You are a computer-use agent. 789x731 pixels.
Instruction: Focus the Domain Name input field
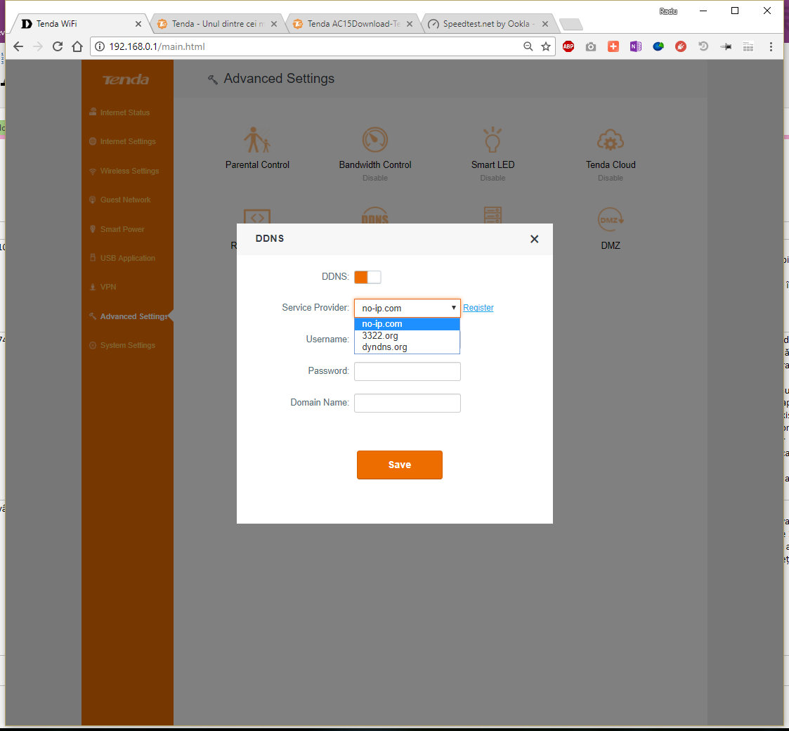click(x=407, y=403)
